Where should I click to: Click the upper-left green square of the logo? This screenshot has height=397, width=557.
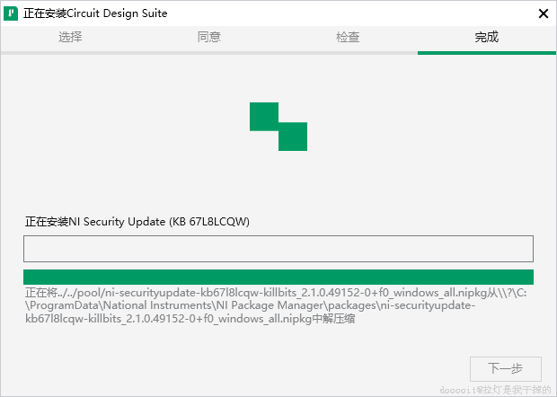tap(264, 117)
